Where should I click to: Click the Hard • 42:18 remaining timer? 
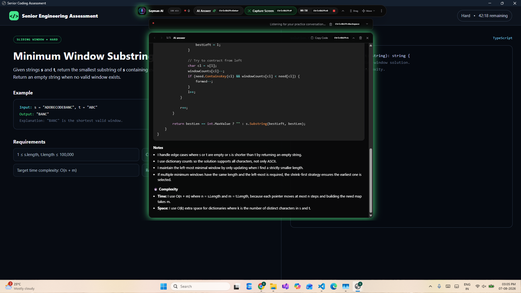coord(484,16)
